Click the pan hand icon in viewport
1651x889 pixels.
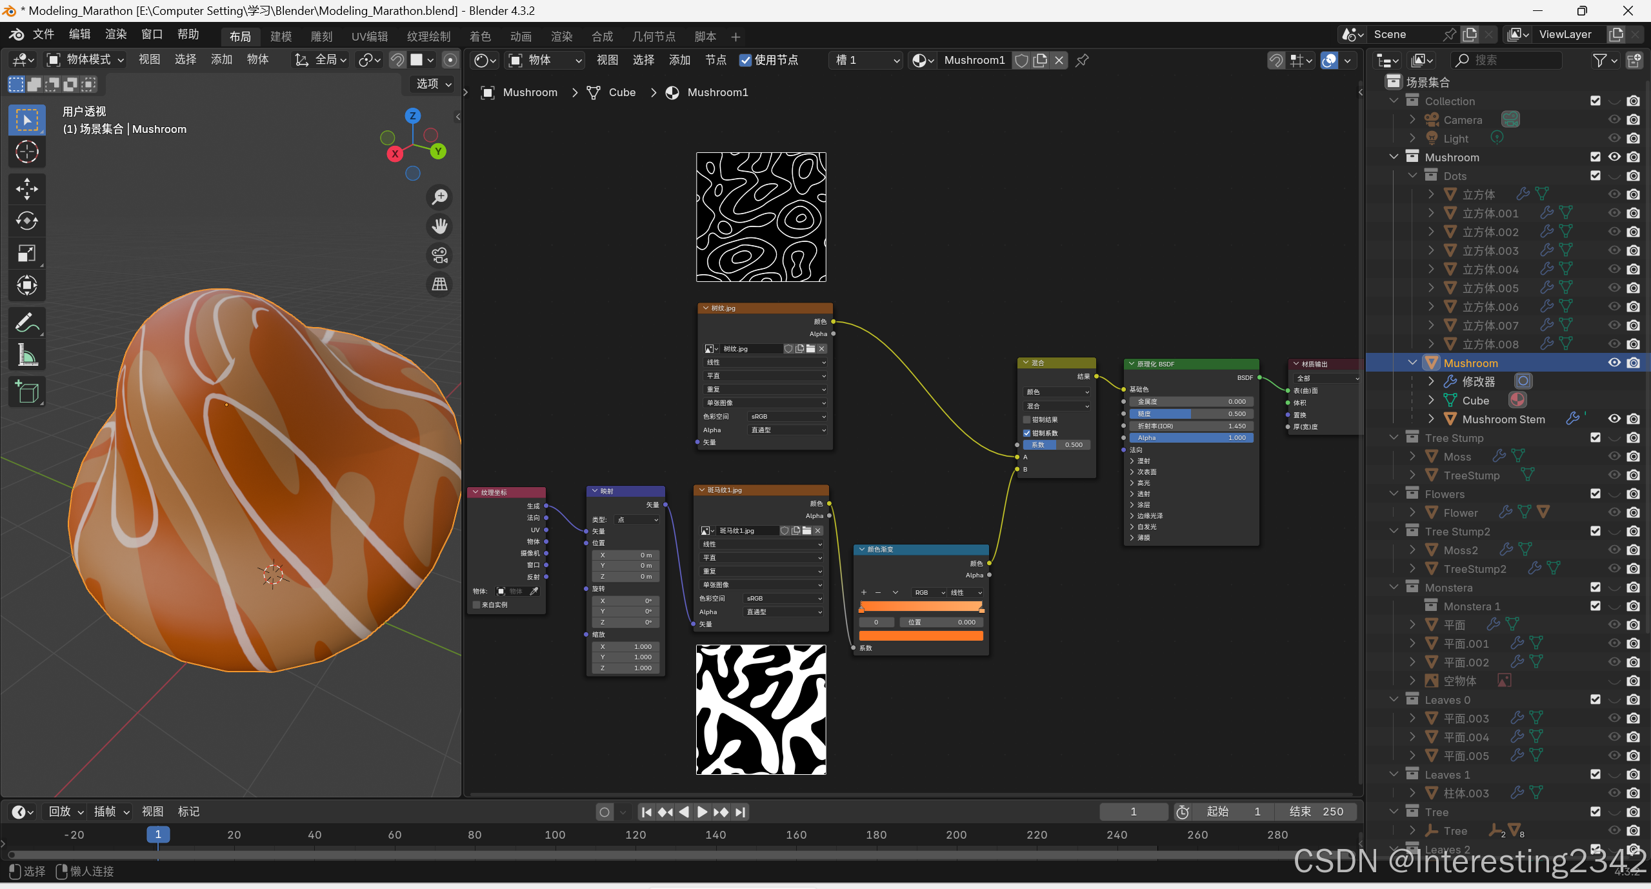(440, 226)
